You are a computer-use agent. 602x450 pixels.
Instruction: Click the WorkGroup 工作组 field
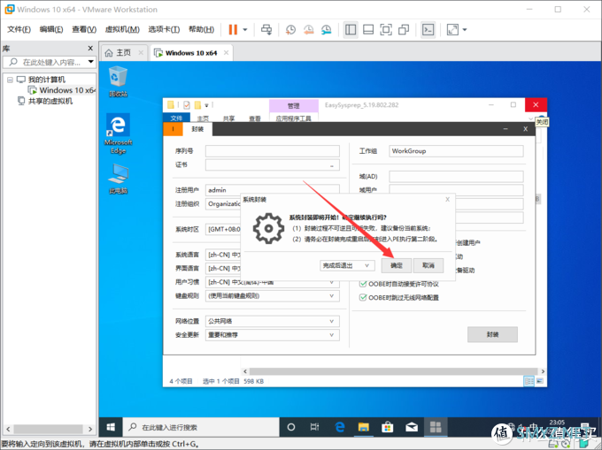point(456,151)
